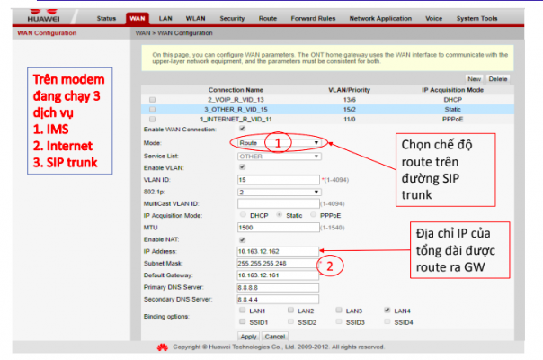The width and height of the screenshot is (543, 360).
Task: Disable the Enable NAT checkbox
Action: [240, 240]
